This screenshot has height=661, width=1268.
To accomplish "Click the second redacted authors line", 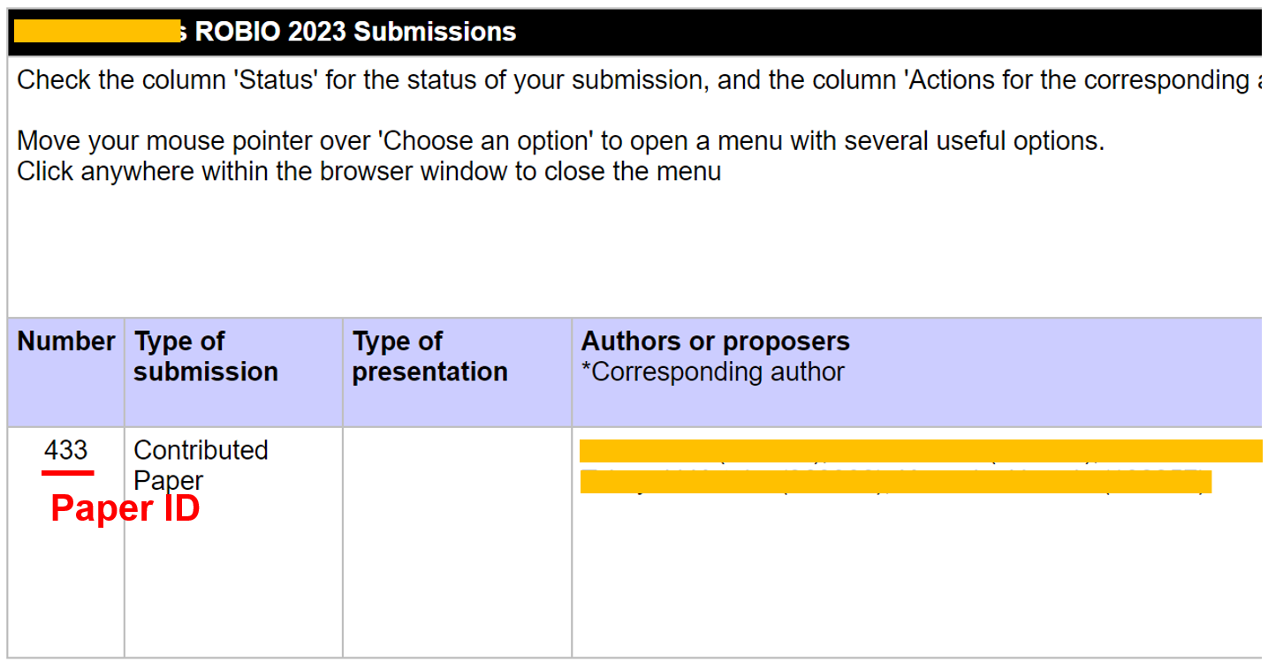I will coord(895,482).
